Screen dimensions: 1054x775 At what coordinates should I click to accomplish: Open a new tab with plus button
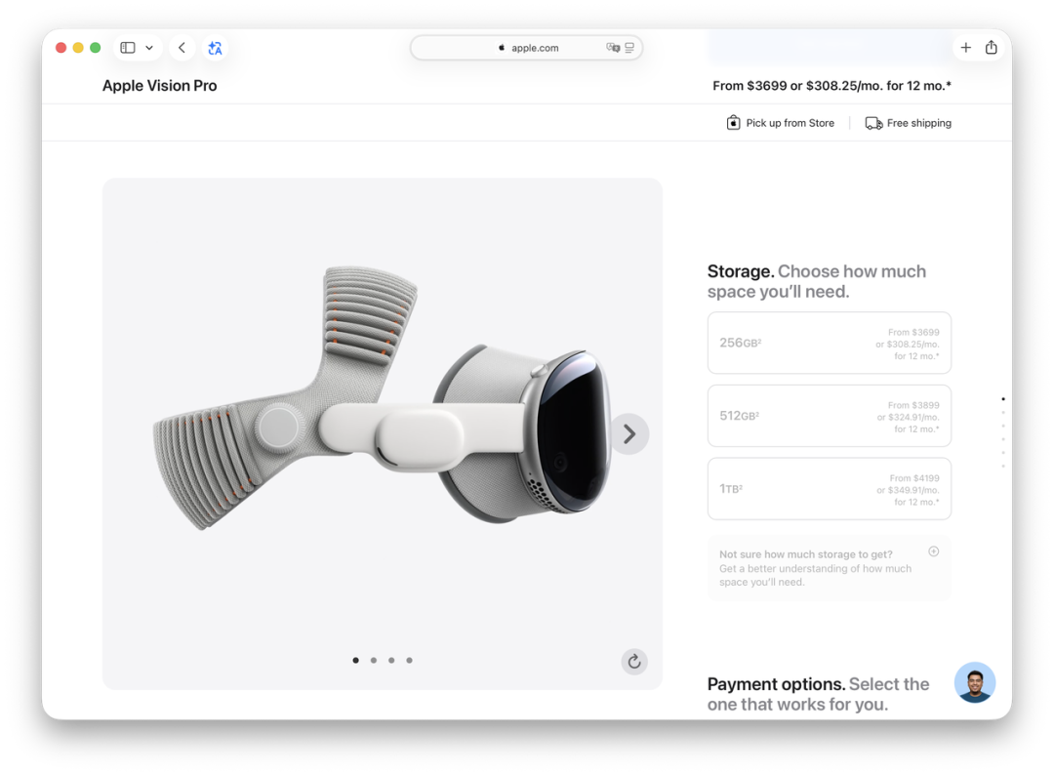pyautogui.click(x=966, y=48)
